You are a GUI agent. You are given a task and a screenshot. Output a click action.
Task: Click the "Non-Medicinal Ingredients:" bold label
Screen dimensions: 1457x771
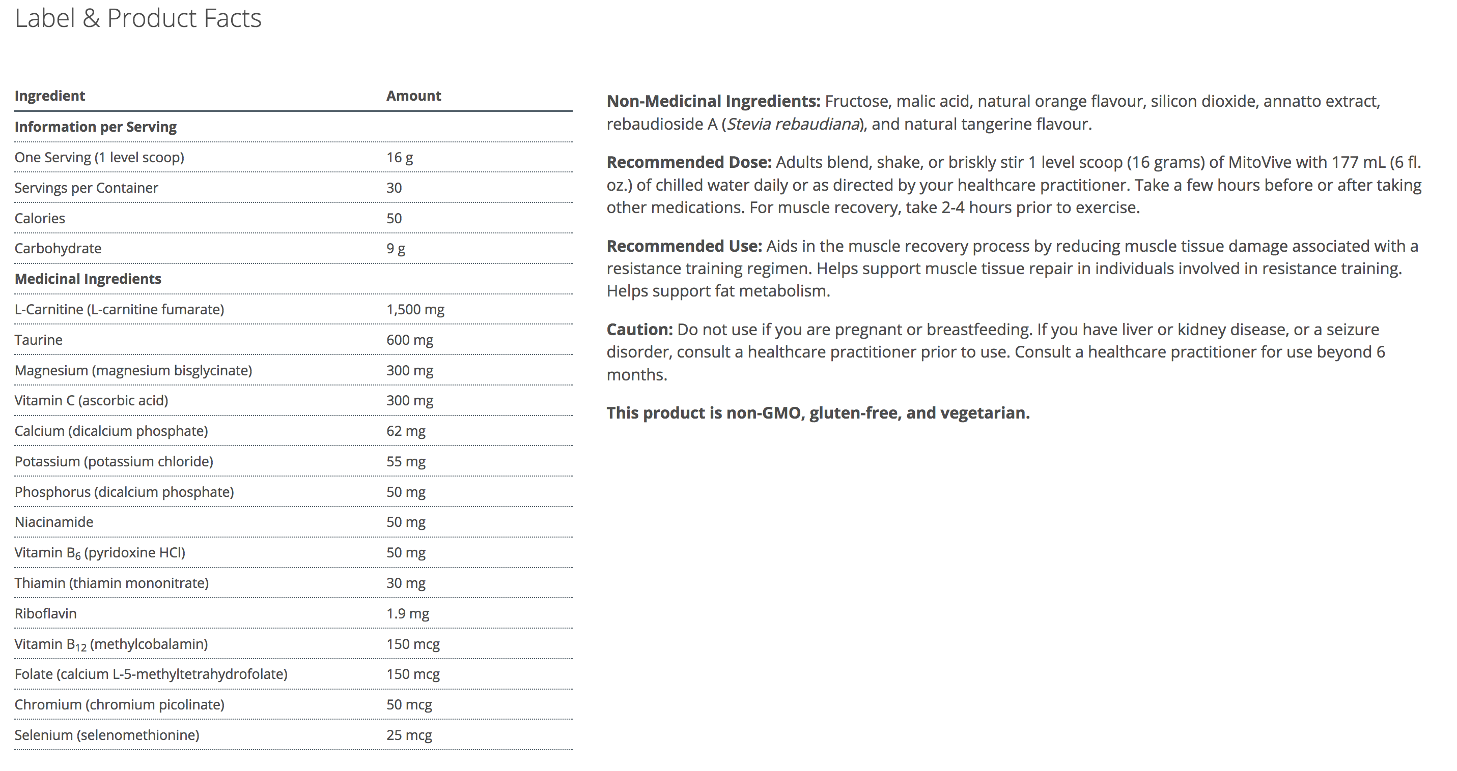[713, 102]
